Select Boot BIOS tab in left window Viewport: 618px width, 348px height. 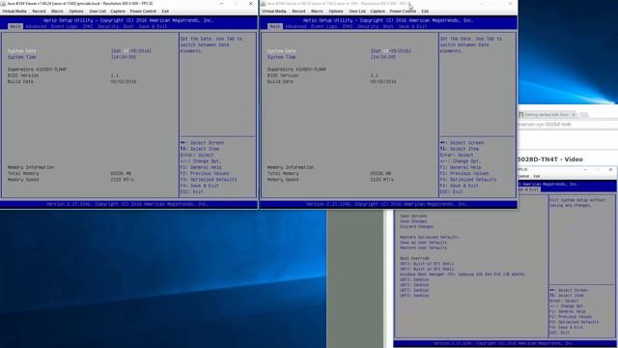click(128, 26)
